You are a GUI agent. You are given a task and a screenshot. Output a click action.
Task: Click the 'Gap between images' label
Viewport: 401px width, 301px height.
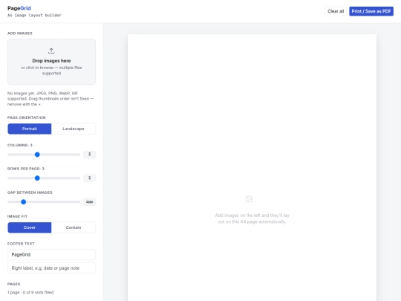[30, 192]
